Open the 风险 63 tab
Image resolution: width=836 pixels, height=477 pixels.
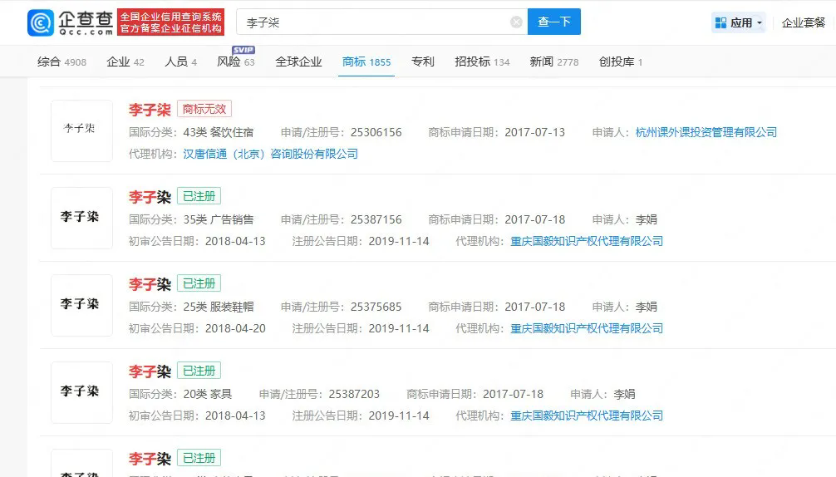[236, 61]
